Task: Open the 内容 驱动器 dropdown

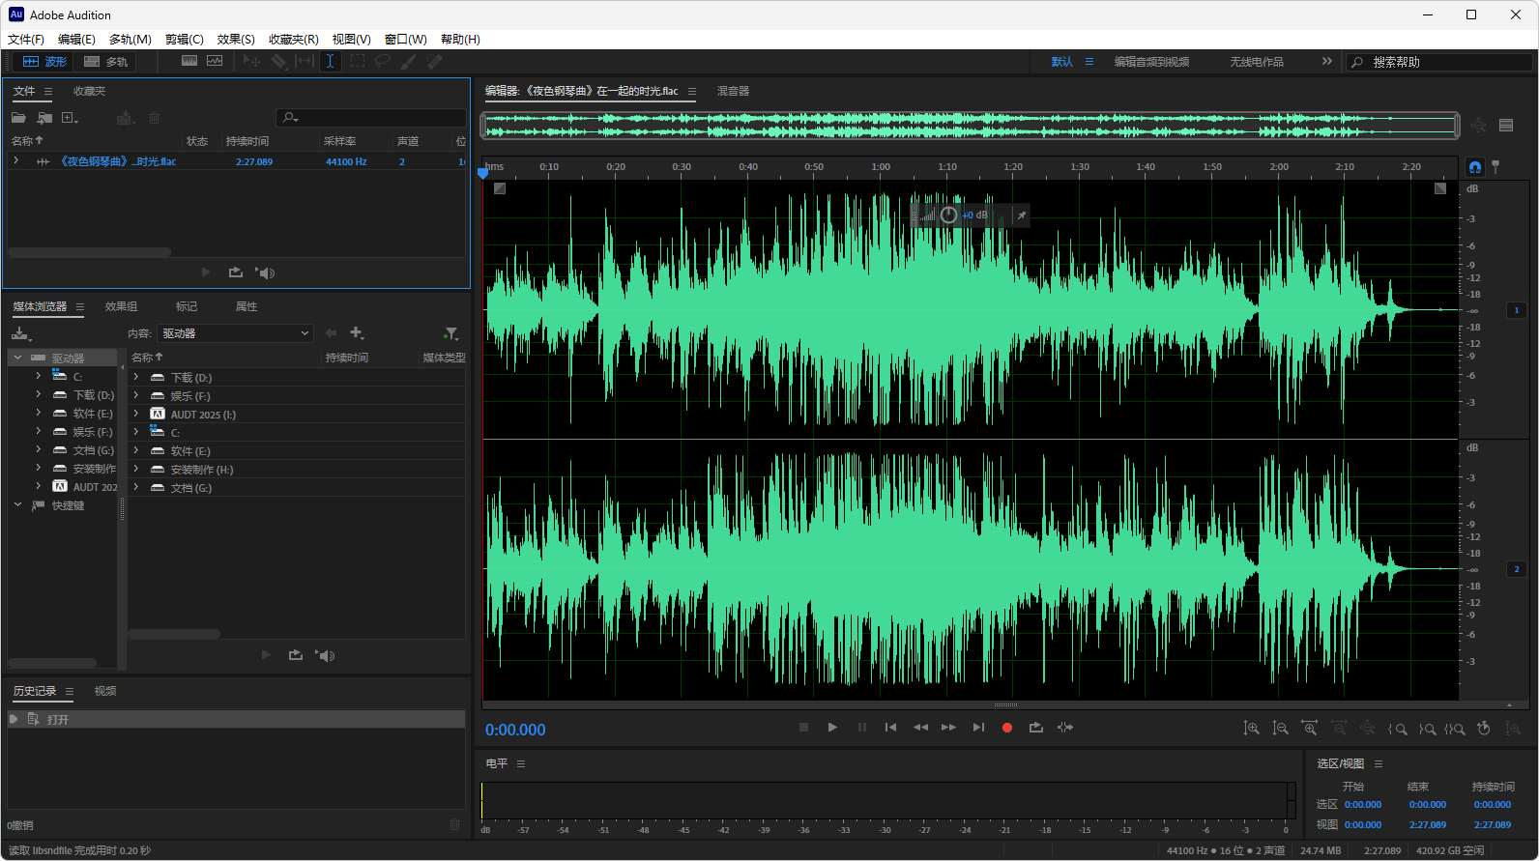Action: pyautogui.click(x=236, y=333)
